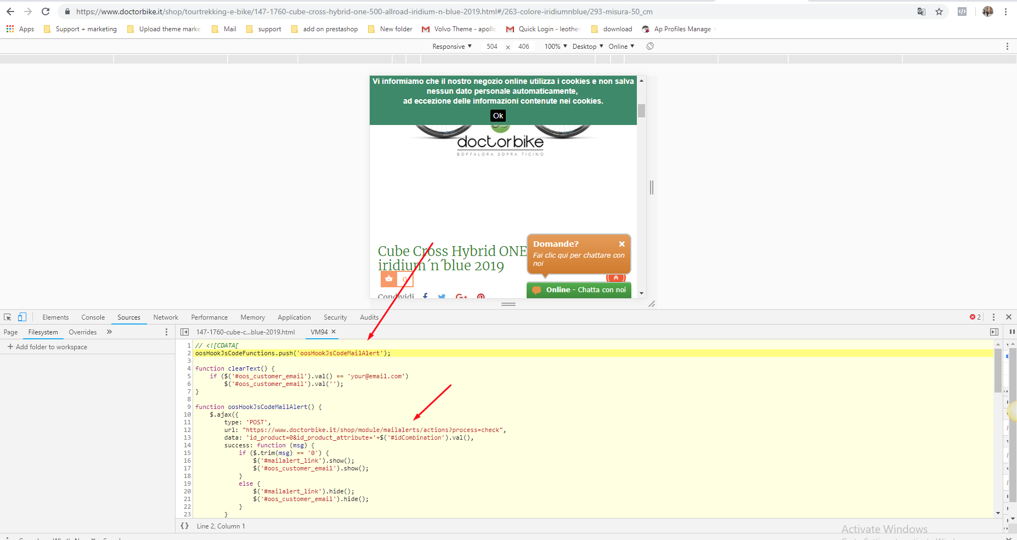Switch to the Elements tab

point(55,317)
